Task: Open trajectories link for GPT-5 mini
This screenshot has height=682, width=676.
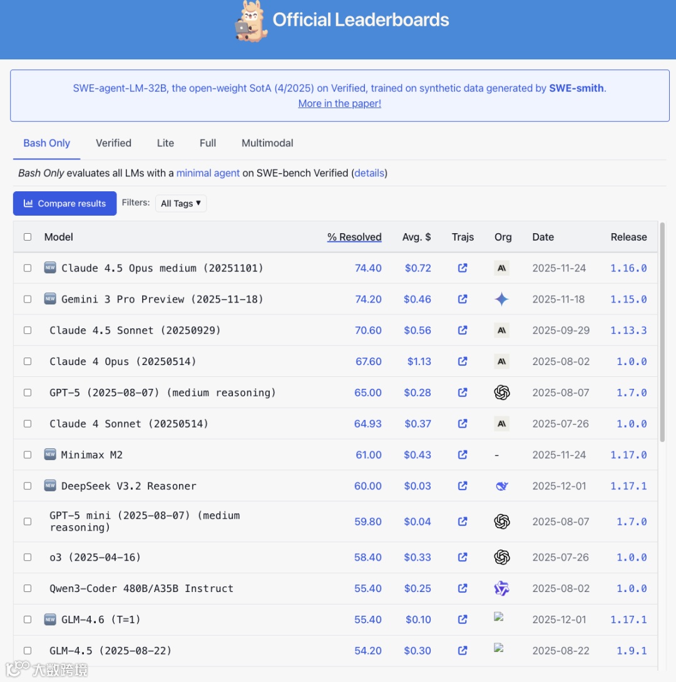Action: 463,521
